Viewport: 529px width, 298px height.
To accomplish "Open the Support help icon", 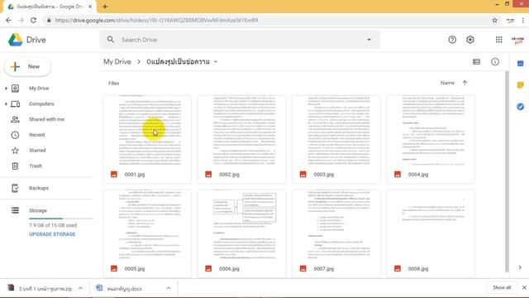I will 452,40.
